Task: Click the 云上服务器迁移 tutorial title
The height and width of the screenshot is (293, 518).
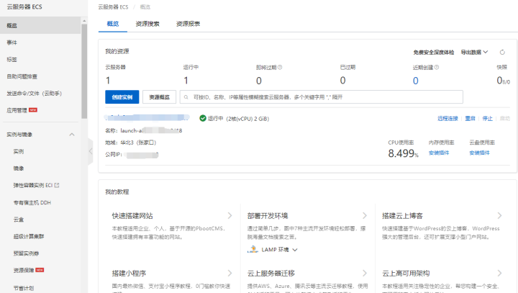Action: [x=271, y=274]
